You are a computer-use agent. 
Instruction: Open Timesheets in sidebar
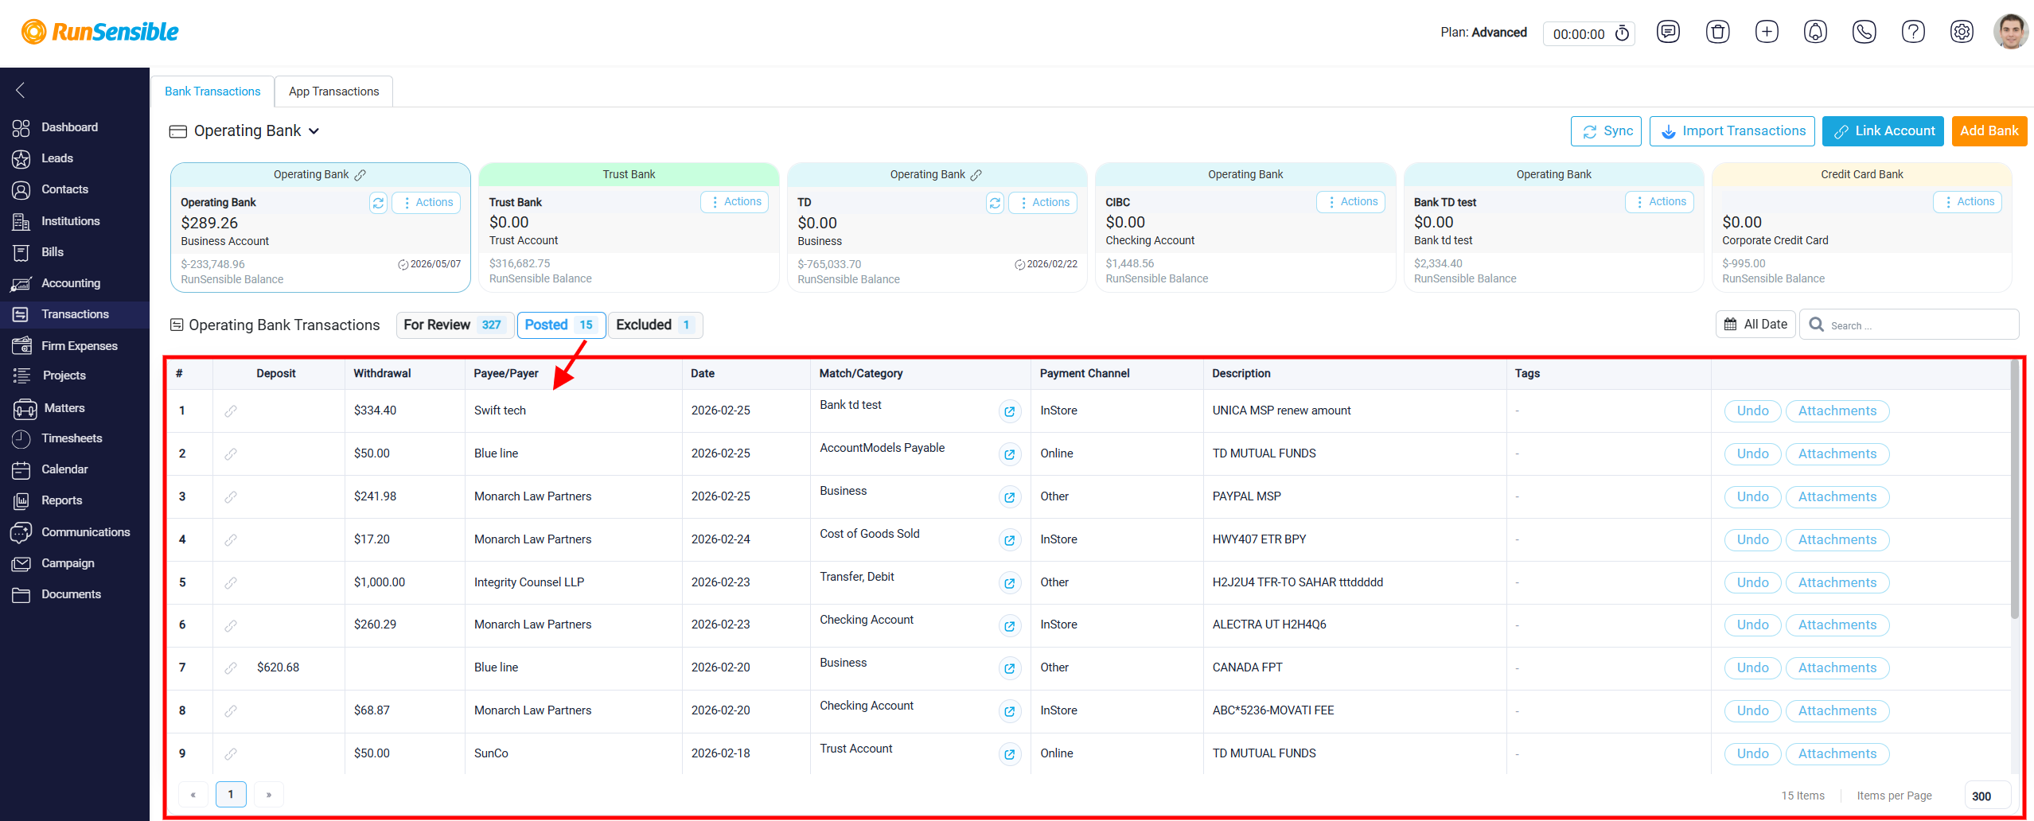click(75, 438)
